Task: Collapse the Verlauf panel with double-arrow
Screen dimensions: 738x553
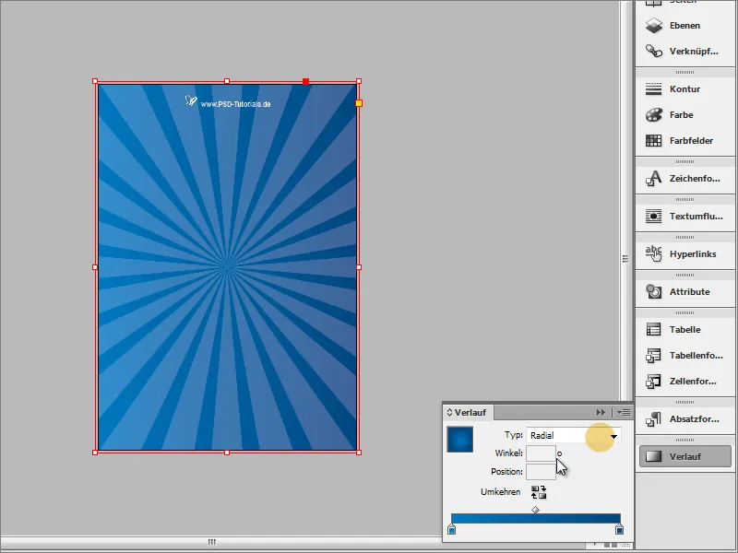Action: (602, 413)
